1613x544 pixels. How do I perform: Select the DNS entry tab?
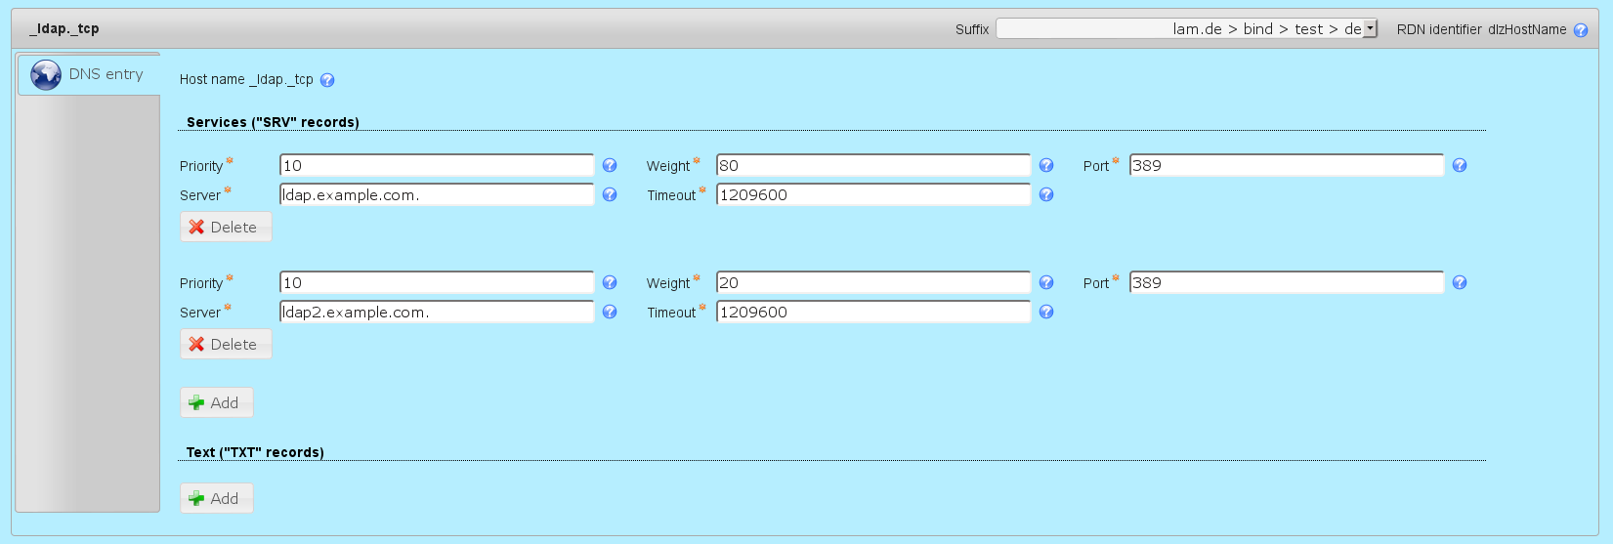tap(89, 74)
